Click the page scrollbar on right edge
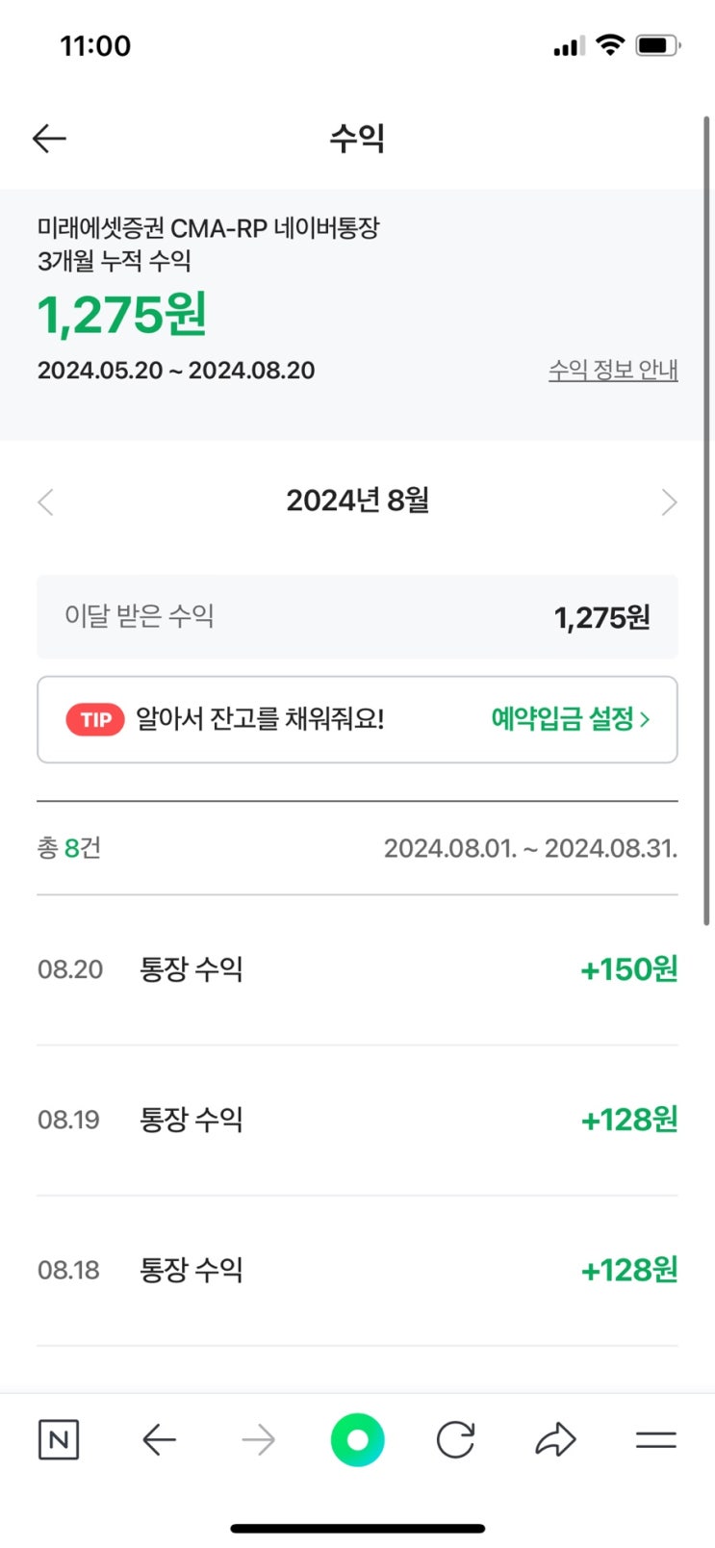Screen dimensions: 715x1548 pyautogui.click(x=707, y=520)
